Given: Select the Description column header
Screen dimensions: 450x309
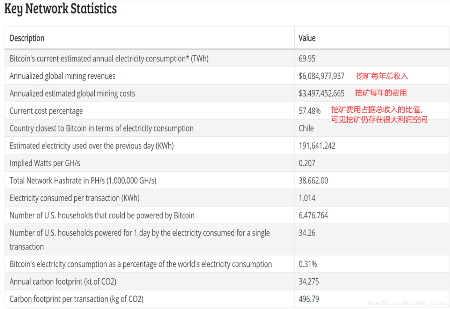Looking at the screenshot, I should tap(27, 38).
